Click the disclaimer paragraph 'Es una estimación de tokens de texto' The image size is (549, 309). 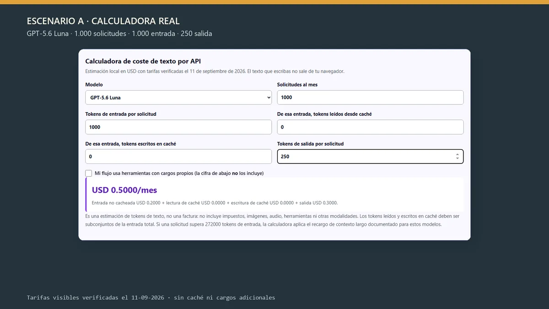tap(273, 220)
